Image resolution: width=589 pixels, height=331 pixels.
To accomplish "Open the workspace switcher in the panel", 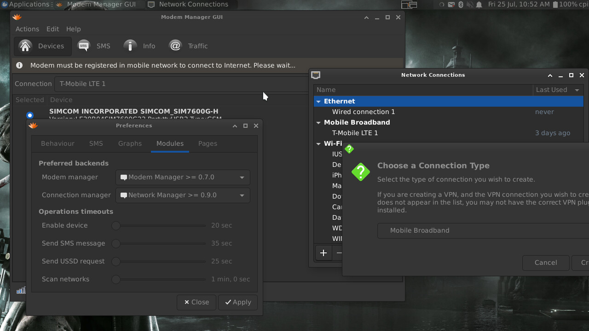I will pyautogui.click(x=409, y=5).
